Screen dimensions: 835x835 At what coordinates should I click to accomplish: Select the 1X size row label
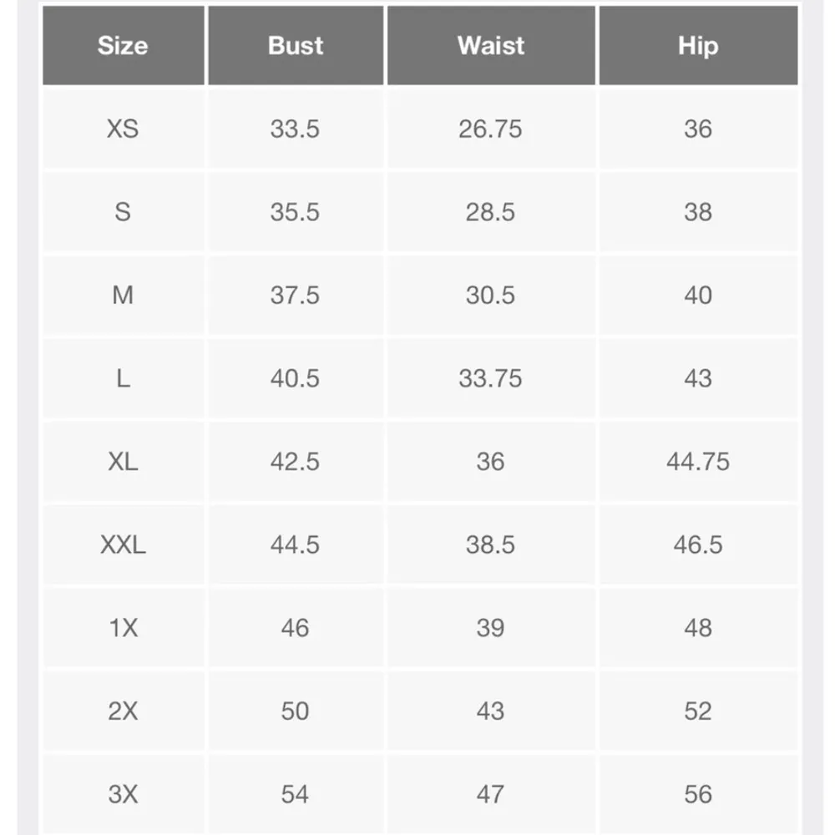[123, 627]
